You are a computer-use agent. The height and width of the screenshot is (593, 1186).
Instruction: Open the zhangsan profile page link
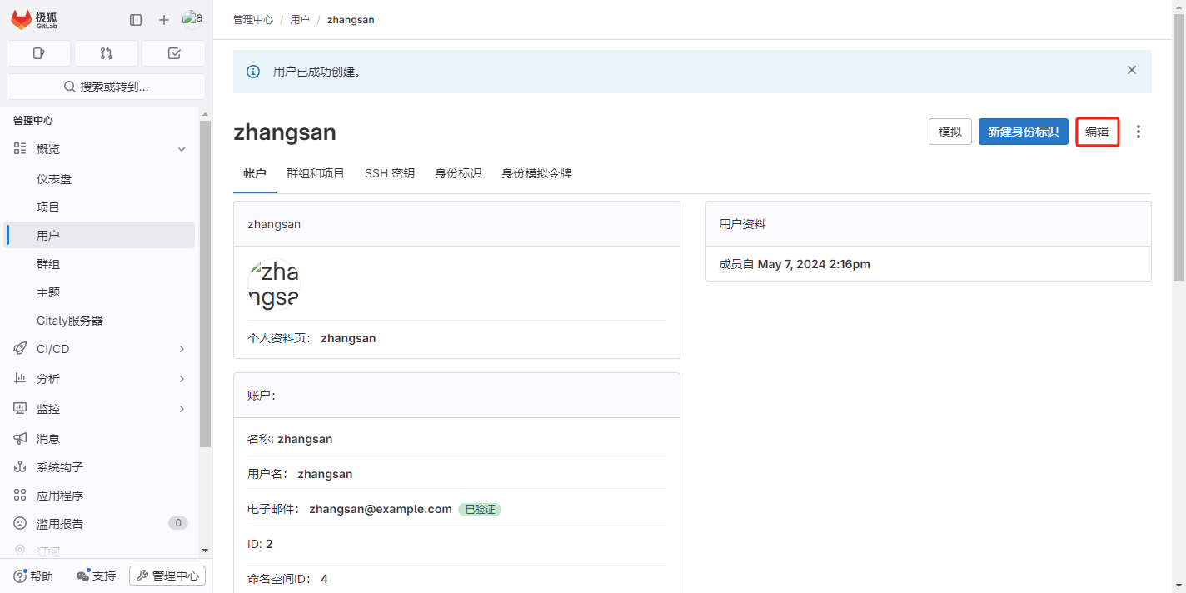(x=348, y=338)
